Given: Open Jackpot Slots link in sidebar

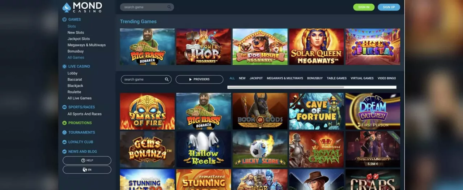Looking at the screenshot, I should tap(78, 39).
